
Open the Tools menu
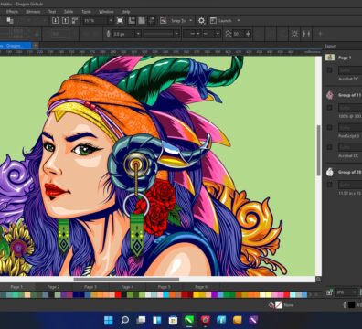pos(86,12)
